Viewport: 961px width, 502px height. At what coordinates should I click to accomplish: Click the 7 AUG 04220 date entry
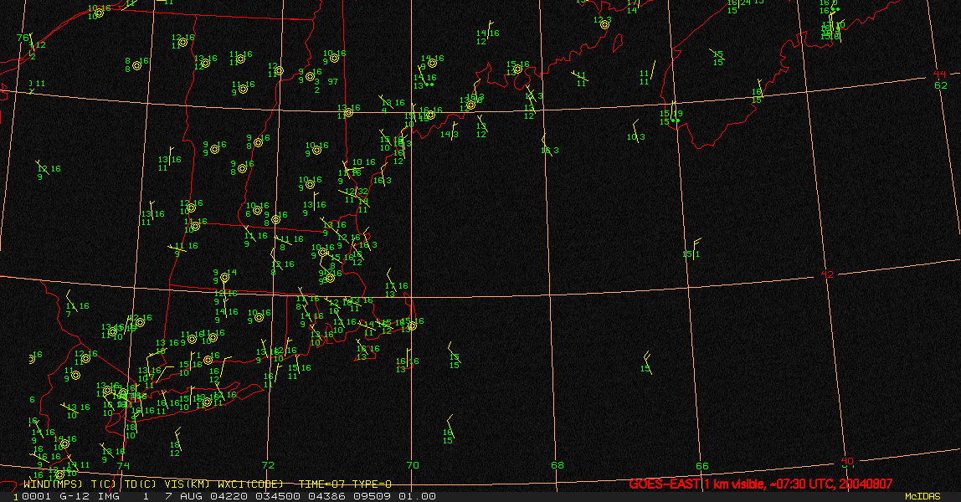click(207, 496)
